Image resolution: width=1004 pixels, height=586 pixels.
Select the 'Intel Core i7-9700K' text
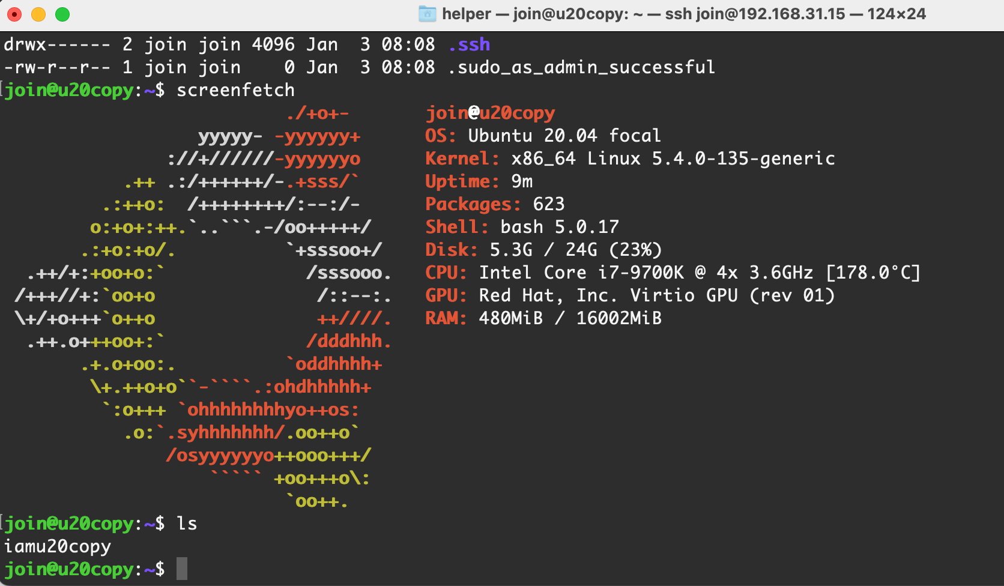(581, 273)
